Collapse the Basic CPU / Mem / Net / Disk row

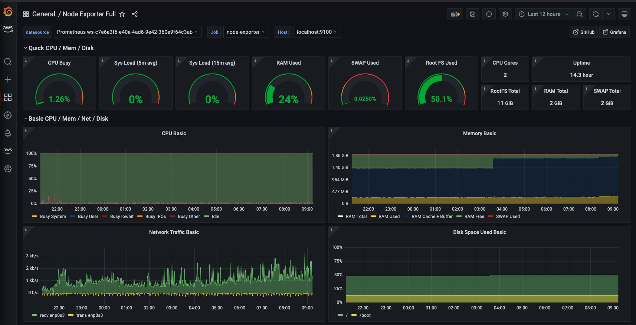(x=66, y=118)
